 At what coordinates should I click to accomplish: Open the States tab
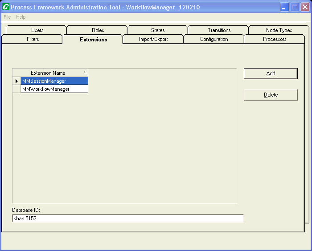(158, 30)
